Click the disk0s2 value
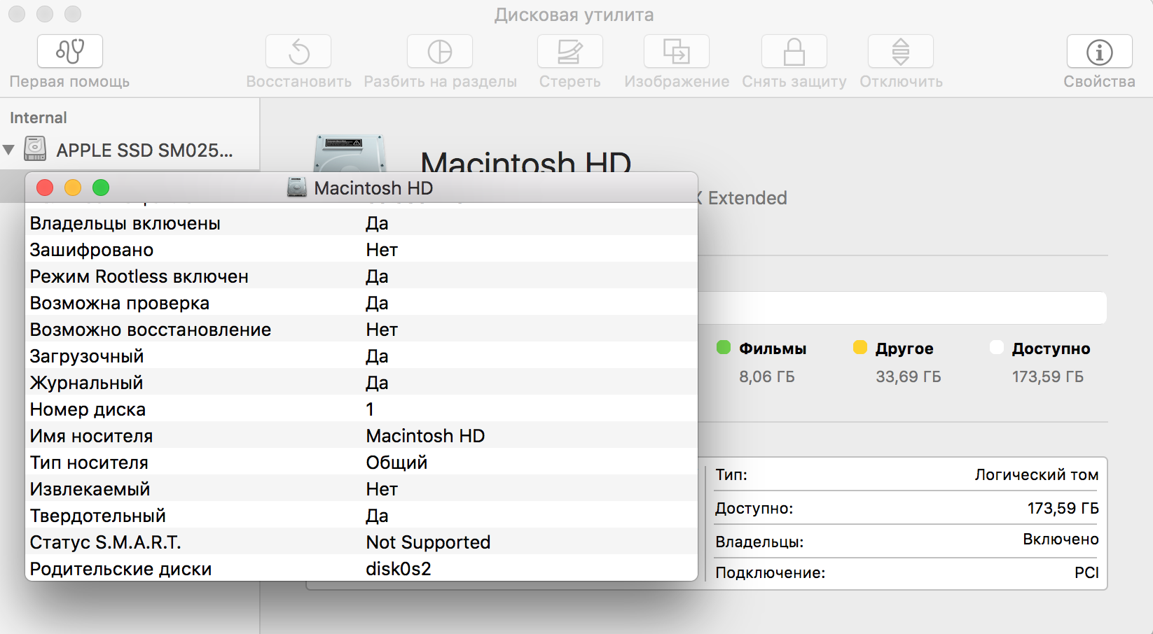 pos(399,568)
